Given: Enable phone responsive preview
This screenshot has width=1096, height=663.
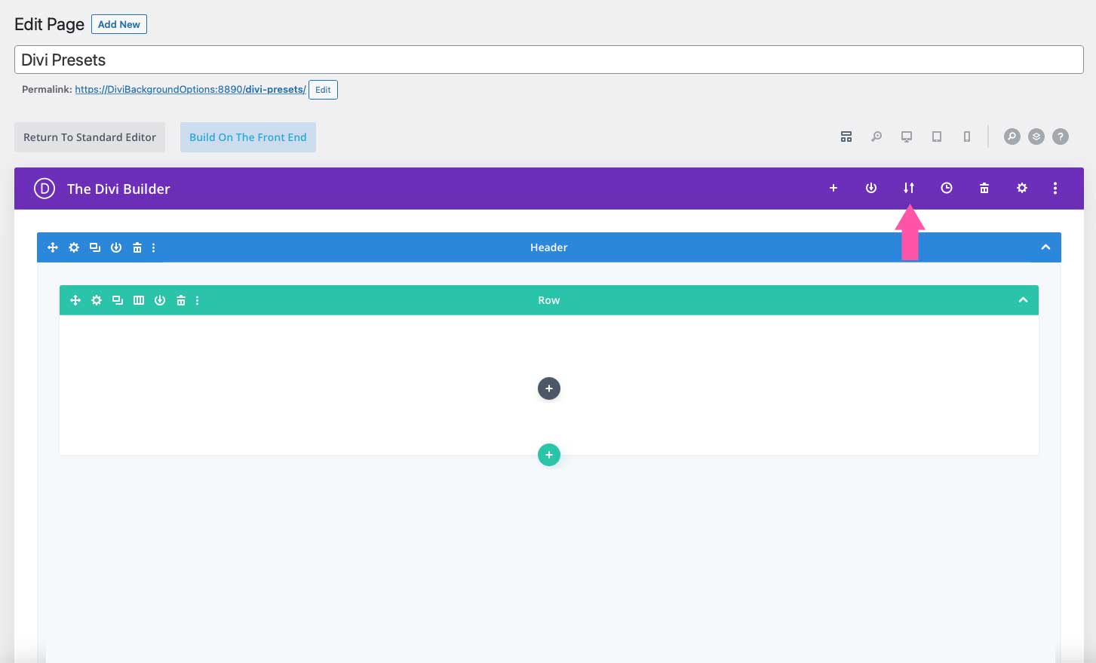Looking at the screenshot, I should [967, 137].
